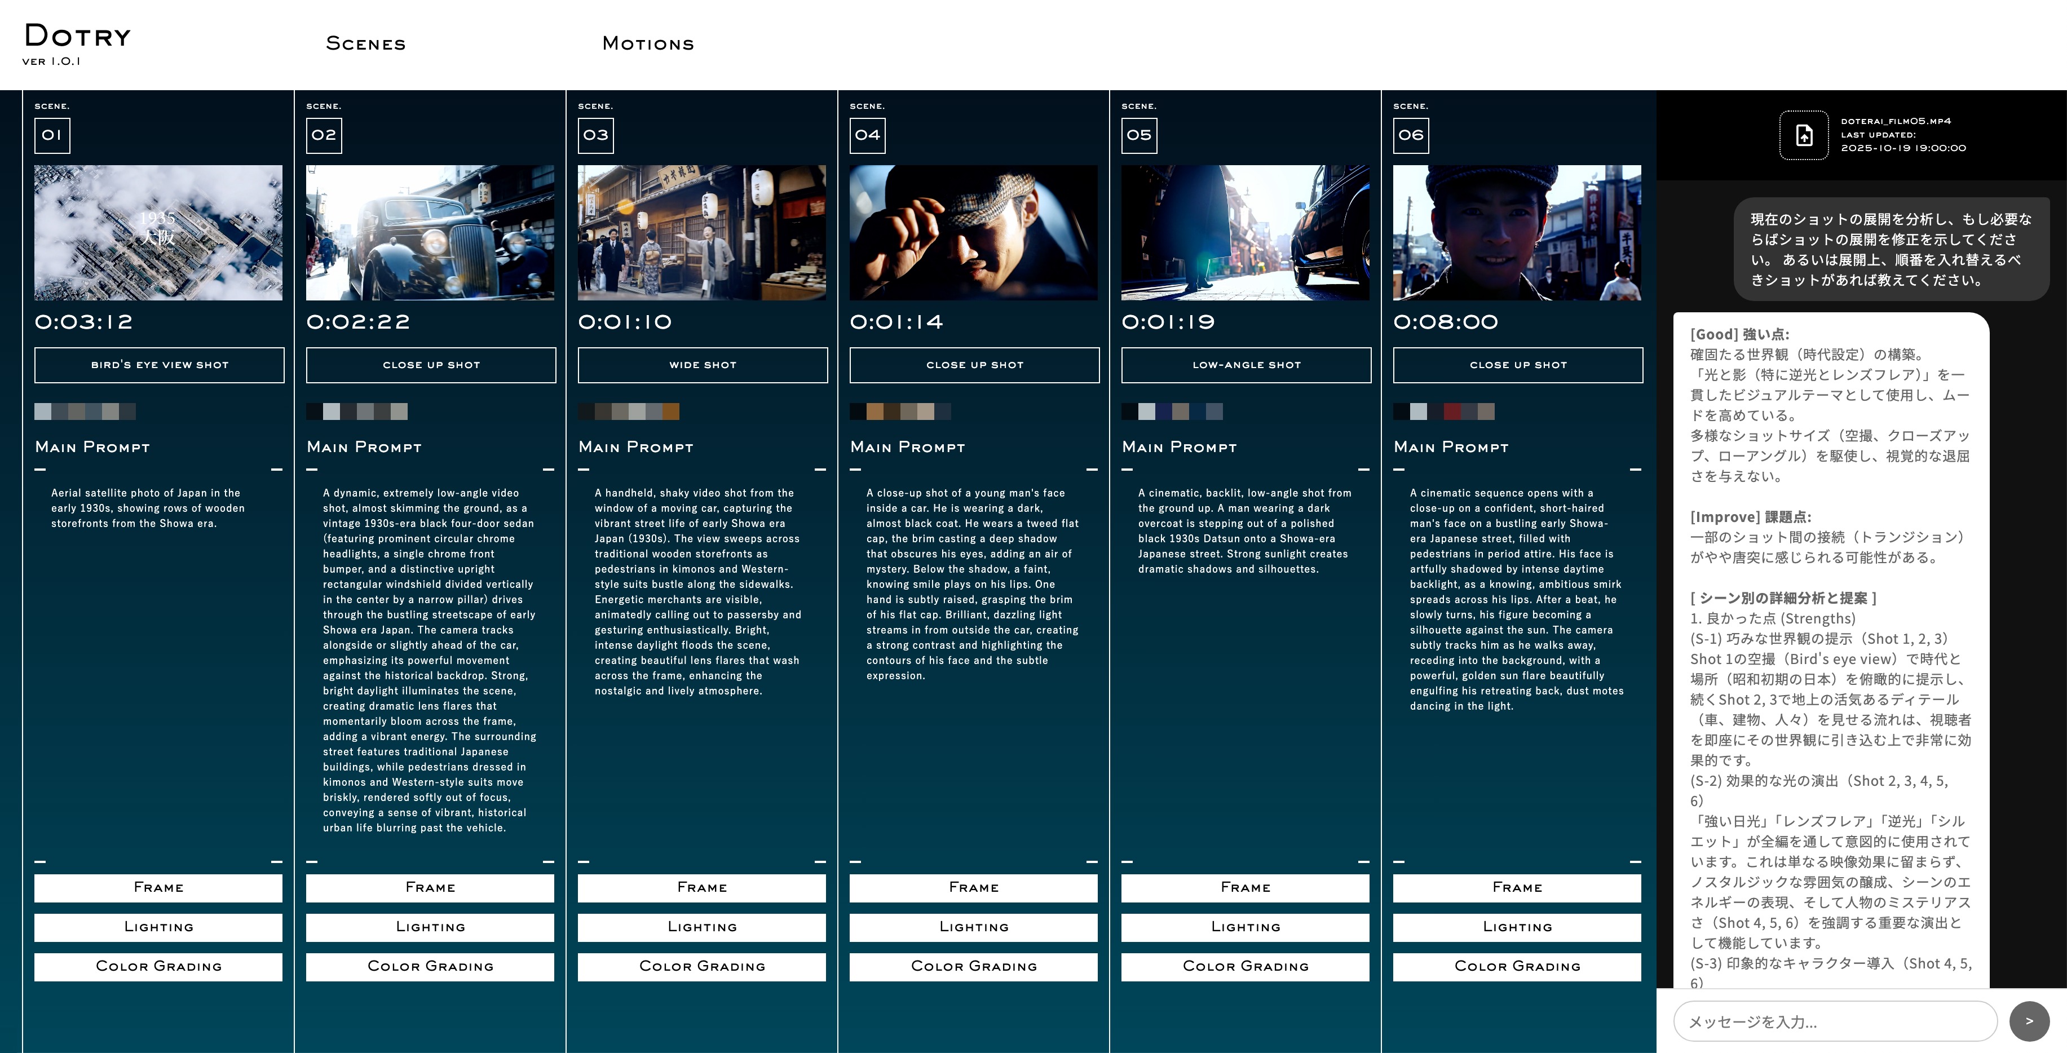Click the chat message input field
Screen dimensions: 2067x1053
click(x=1834, y=1021)
